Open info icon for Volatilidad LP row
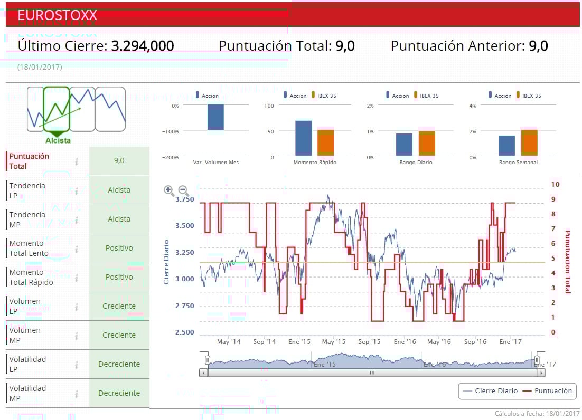This screenshot has width=582, height=420. (77, 365)
